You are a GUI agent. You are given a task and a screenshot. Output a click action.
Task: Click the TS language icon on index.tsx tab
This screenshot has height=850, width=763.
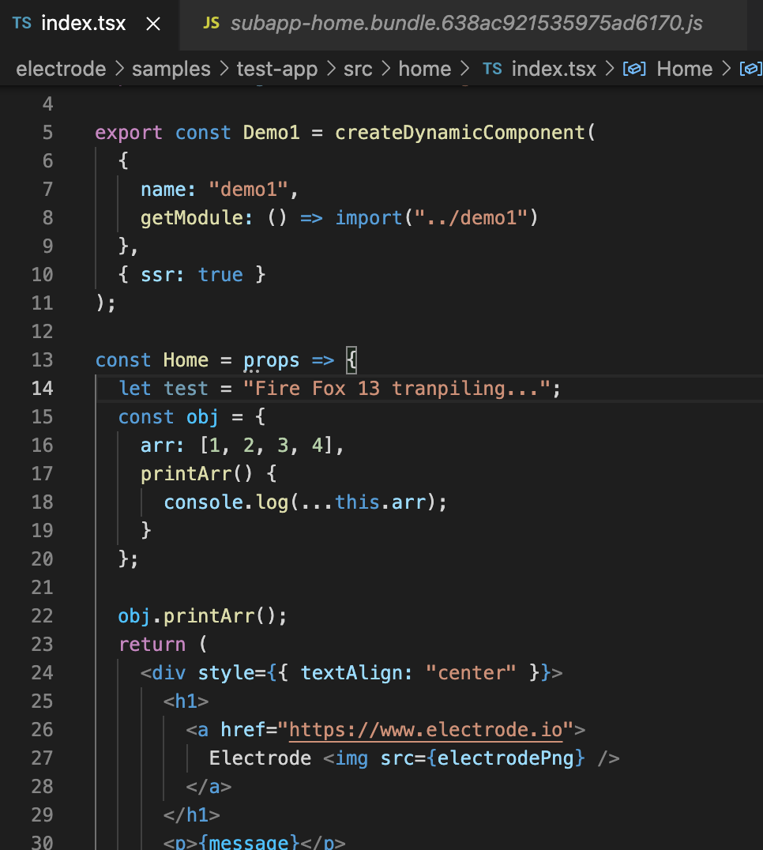pos(21,23)
